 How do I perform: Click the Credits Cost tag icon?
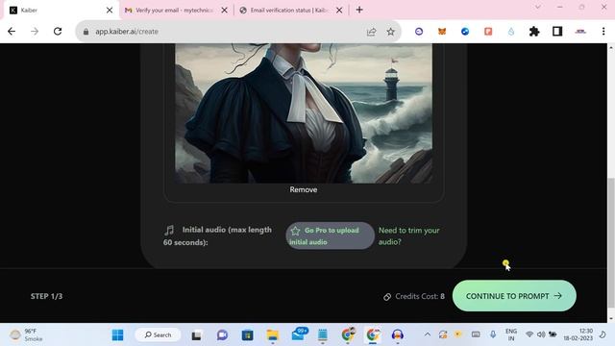387,297
